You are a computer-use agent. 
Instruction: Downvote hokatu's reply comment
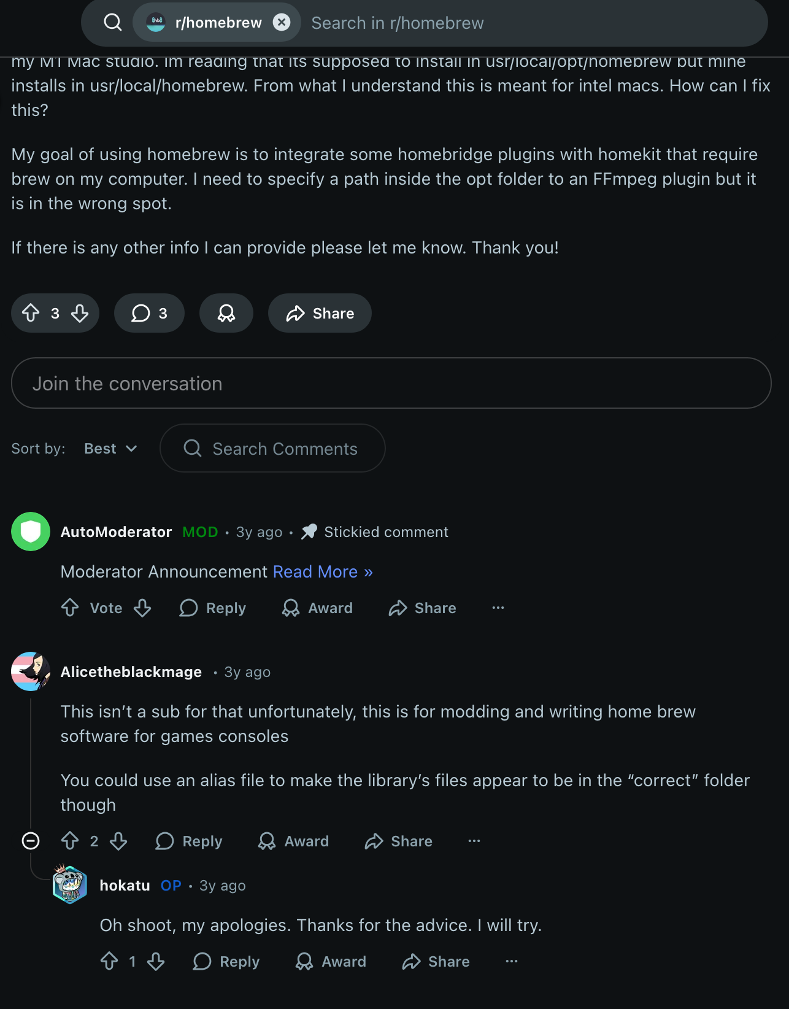pos(156,961)
